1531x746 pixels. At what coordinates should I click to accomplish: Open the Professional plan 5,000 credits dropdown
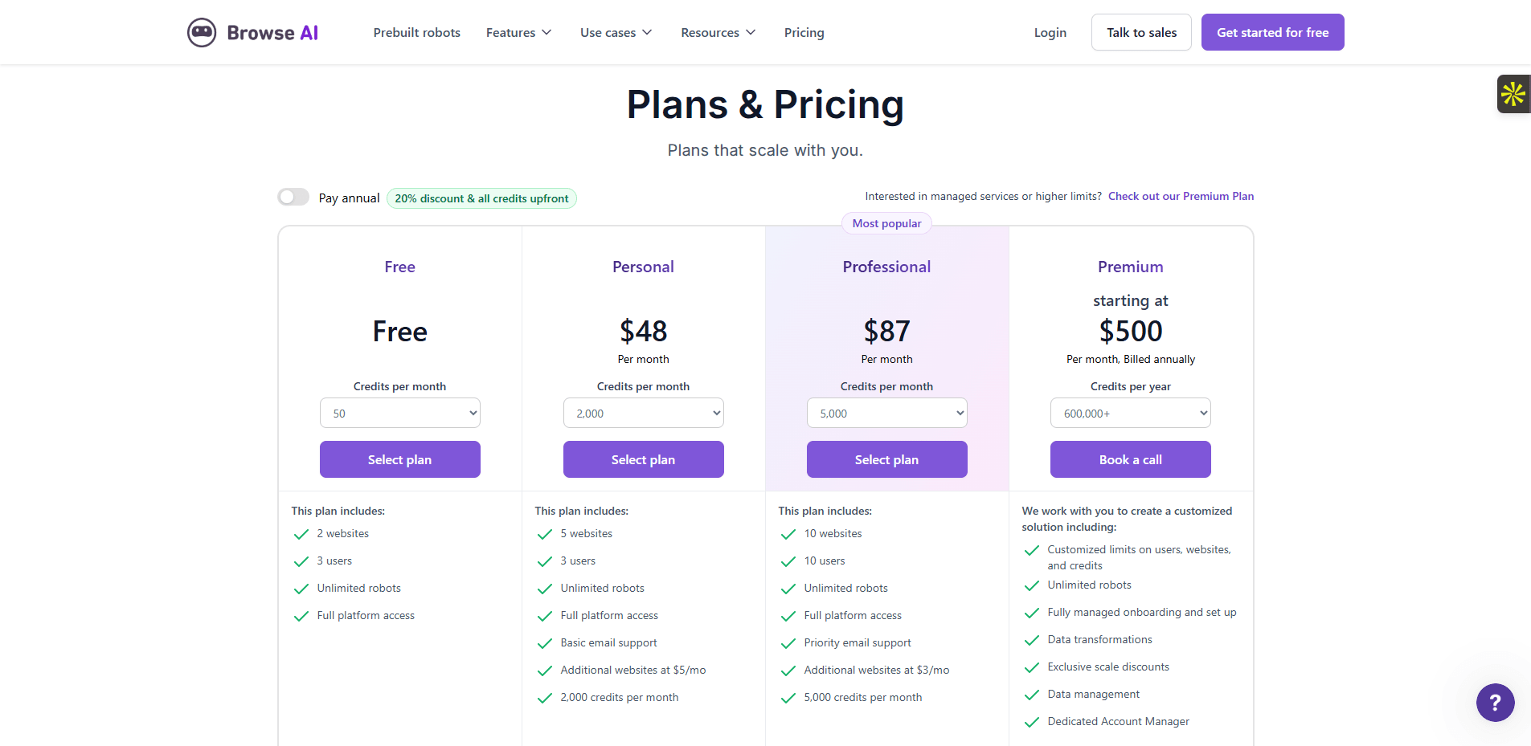[886, 414]
